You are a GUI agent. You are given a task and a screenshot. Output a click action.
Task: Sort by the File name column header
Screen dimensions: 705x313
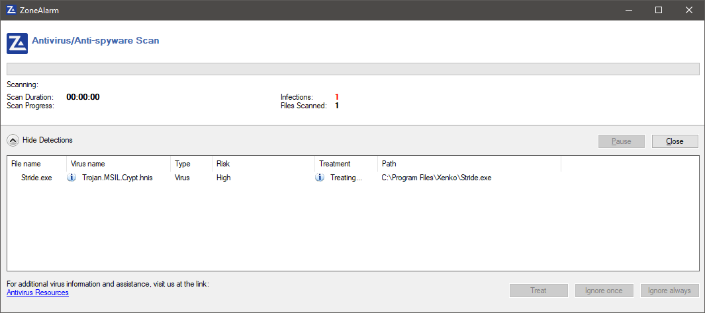[x=37, y=164]
